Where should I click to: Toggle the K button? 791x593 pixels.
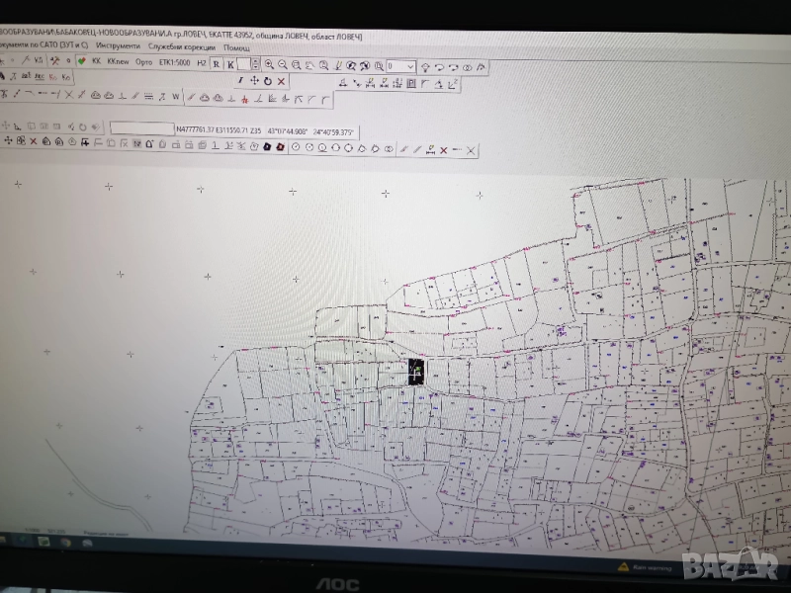(230, 64)
